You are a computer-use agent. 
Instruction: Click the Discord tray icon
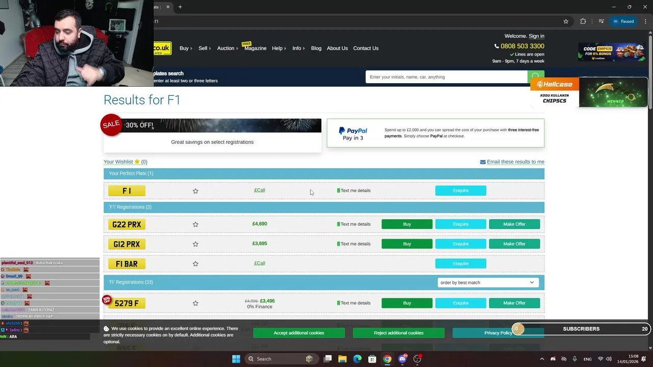[553, 359]
